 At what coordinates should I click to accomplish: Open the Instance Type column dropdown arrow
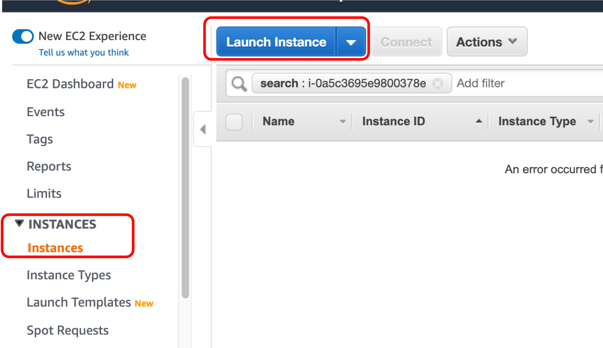pos(591,122)
